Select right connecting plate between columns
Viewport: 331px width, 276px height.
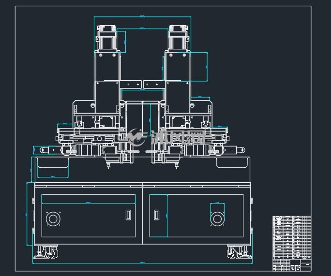(x=154, y=84)
